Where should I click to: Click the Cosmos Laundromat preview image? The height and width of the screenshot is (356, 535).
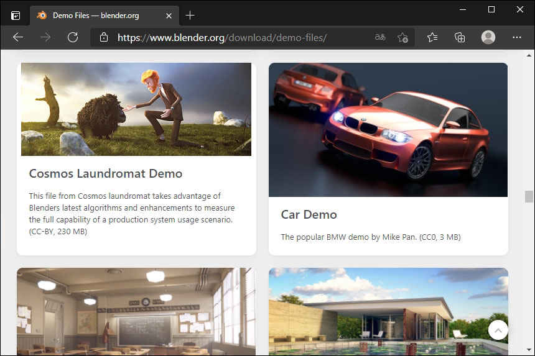click(x=136, y=109)
